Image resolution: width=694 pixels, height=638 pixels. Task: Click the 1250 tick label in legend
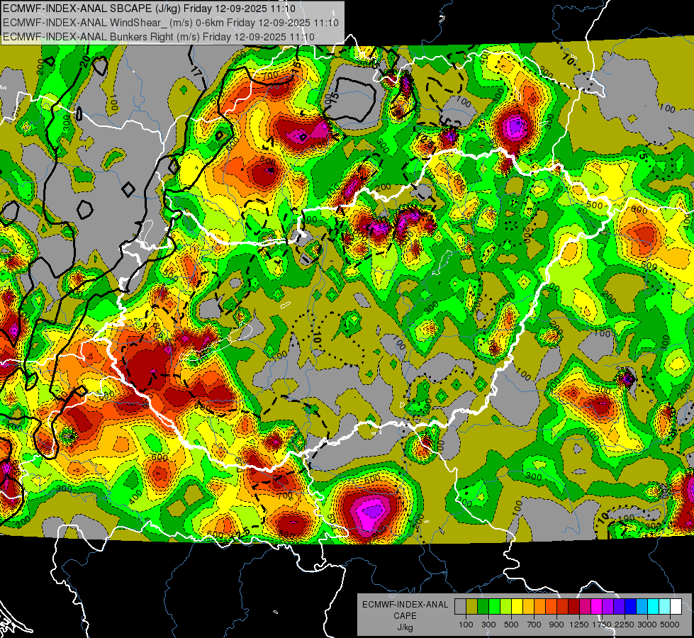pos(579,625)
